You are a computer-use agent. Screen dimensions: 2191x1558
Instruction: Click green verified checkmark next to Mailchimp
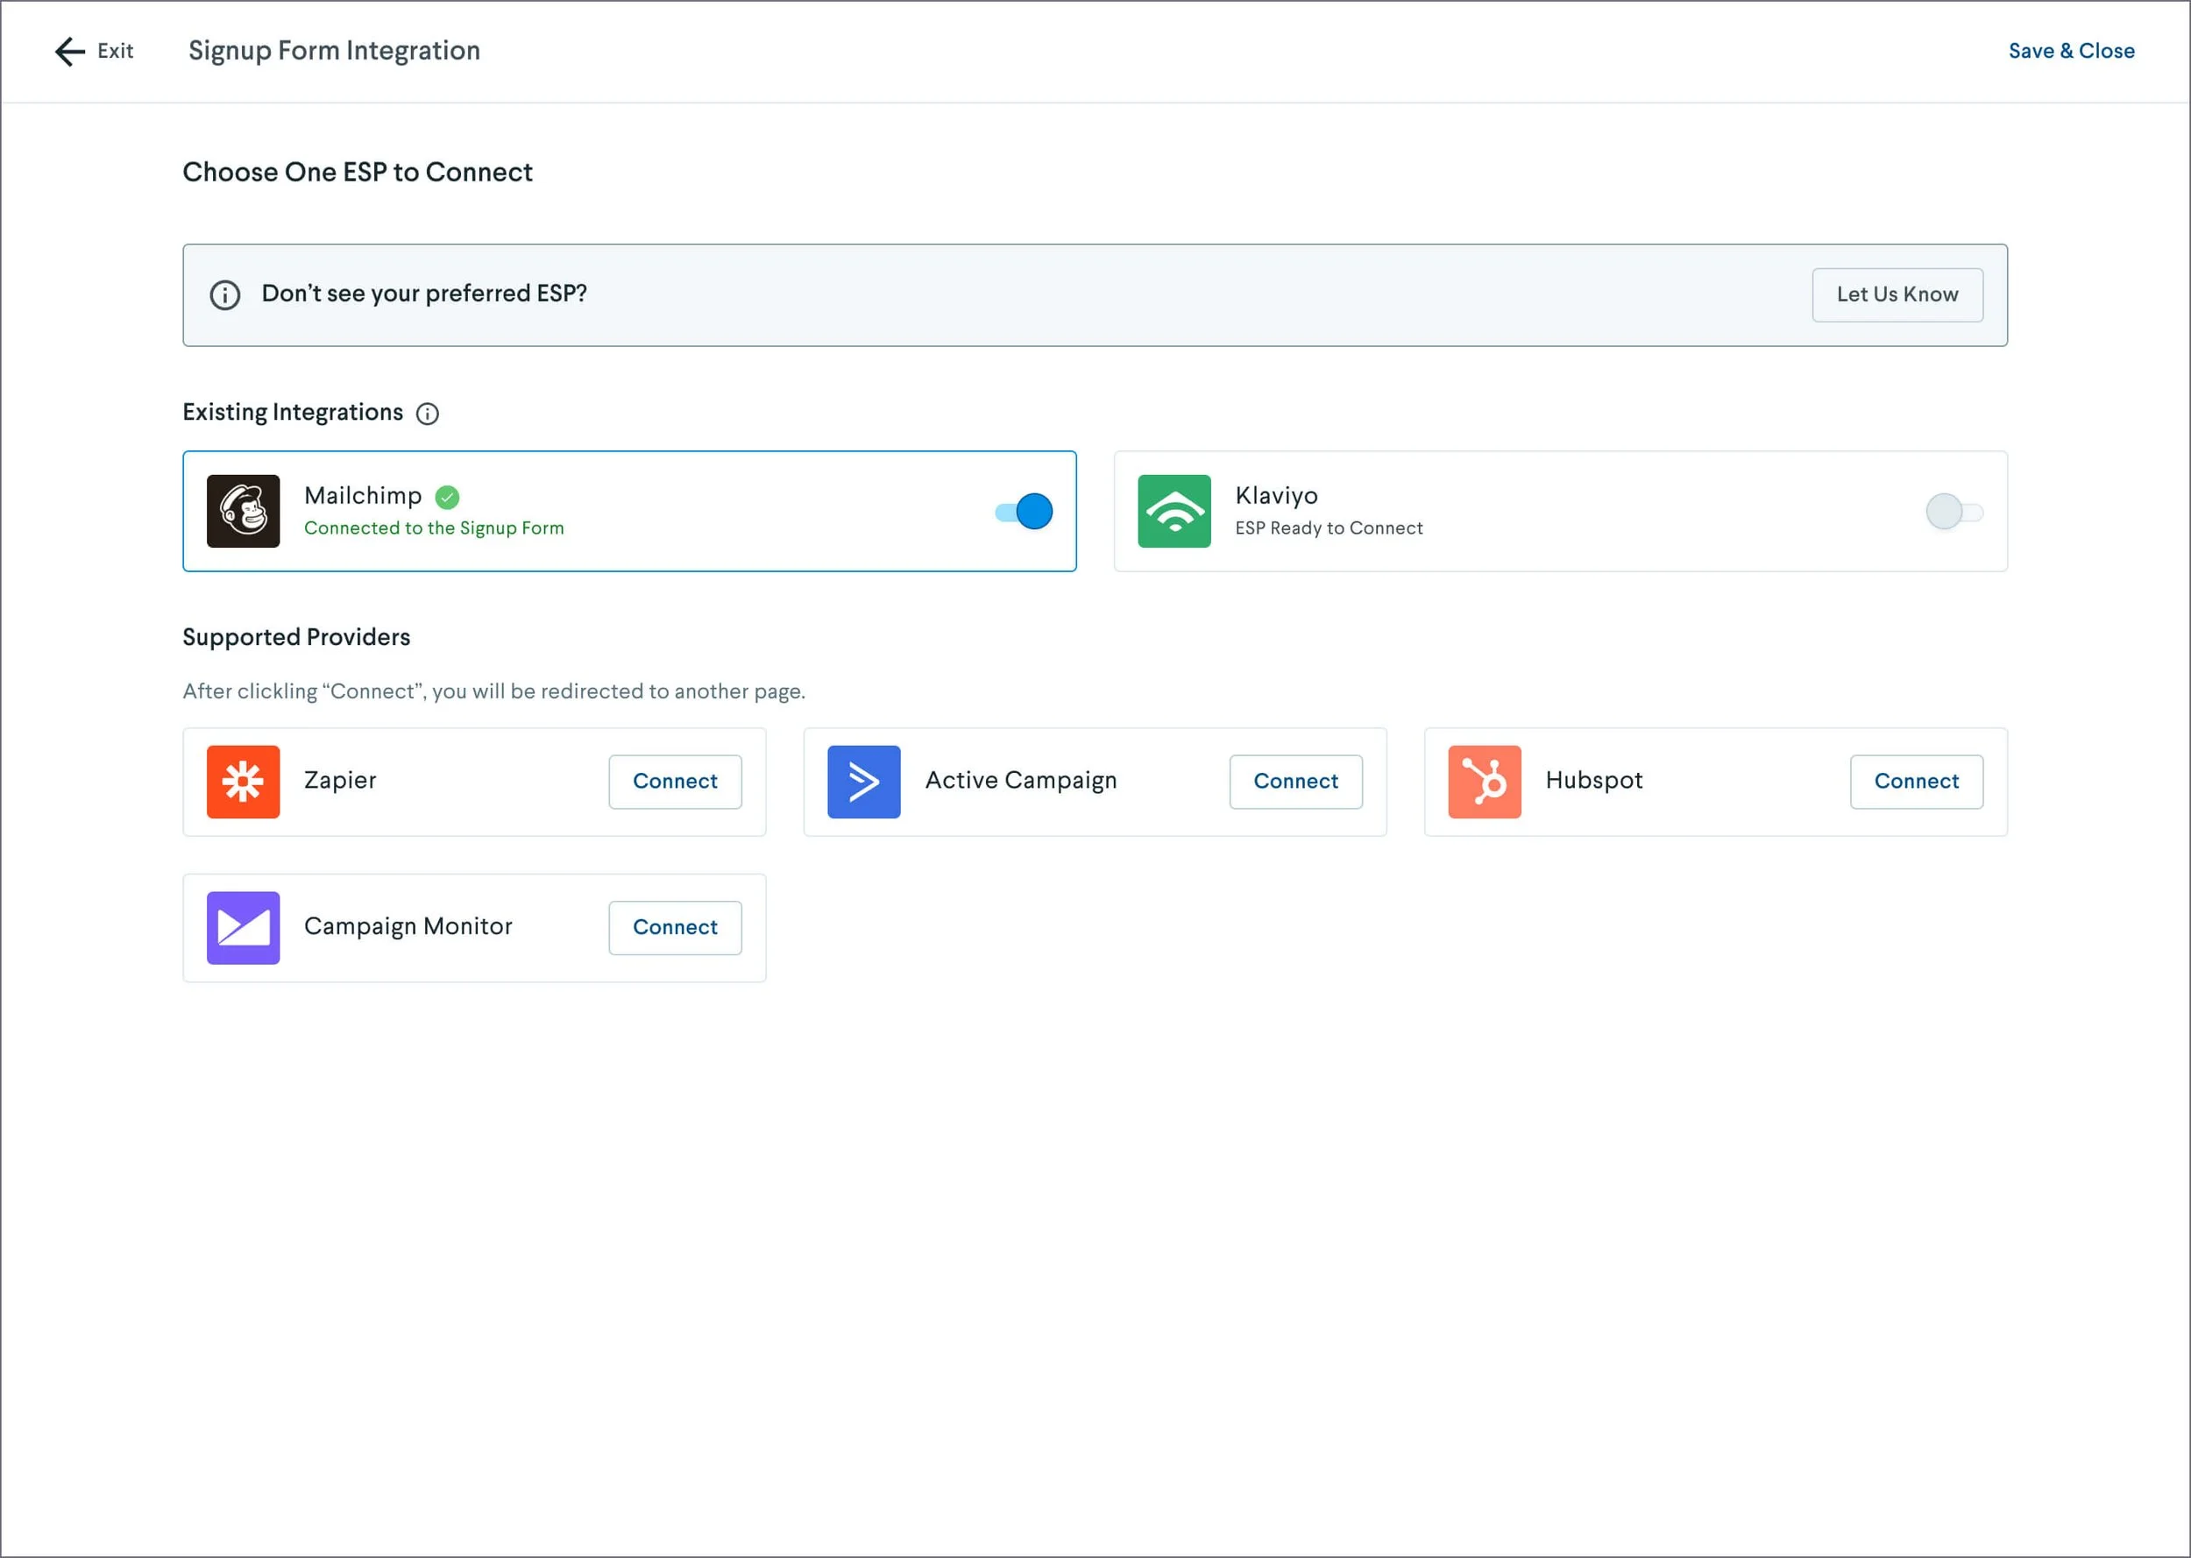coord(447,497)
